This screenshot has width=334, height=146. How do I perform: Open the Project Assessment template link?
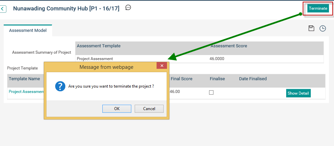[x=26, y=92]
